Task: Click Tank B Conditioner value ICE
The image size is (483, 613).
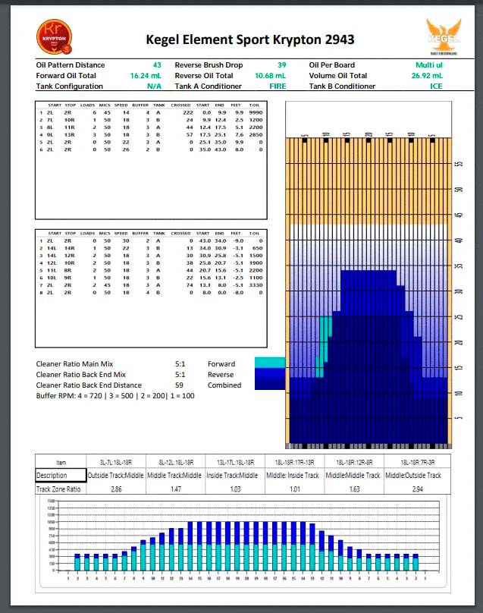Action: pyautogui.click(x=436, y=86)
